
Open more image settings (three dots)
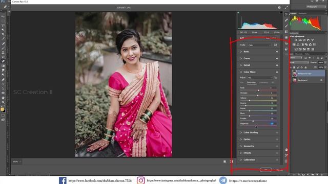[286, 54]
